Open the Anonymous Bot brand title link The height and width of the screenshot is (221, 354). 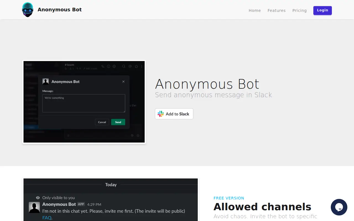(x=60, y=10)
